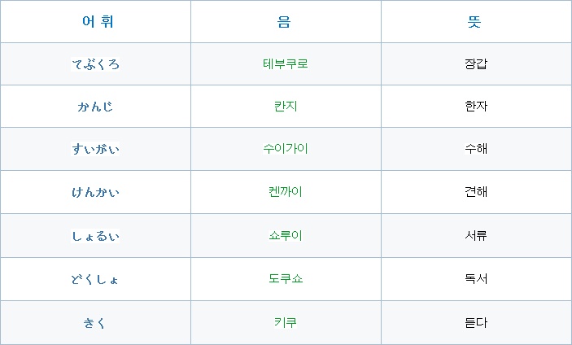
Task: Click the 뜻 column header
Action: point(474,21)
